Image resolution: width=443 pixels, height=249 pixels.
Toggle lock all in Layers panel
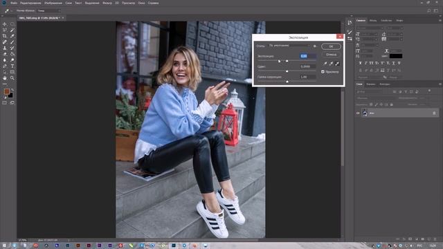tap(392, 104)
